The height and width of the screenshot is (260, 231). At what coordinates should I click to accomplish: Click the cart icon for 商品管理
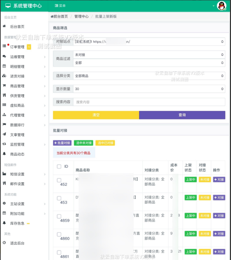click(4, 86)
